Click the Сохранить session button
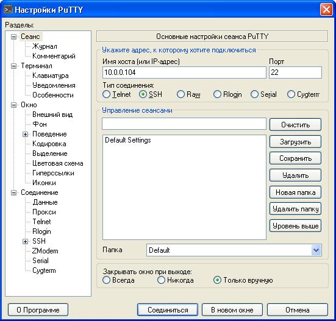The image size is (336, 321). coord(295,158)
